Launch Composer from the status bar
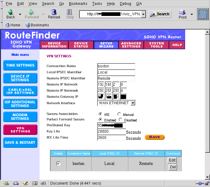This screenshot has width=210, height=187. point(25,183)
